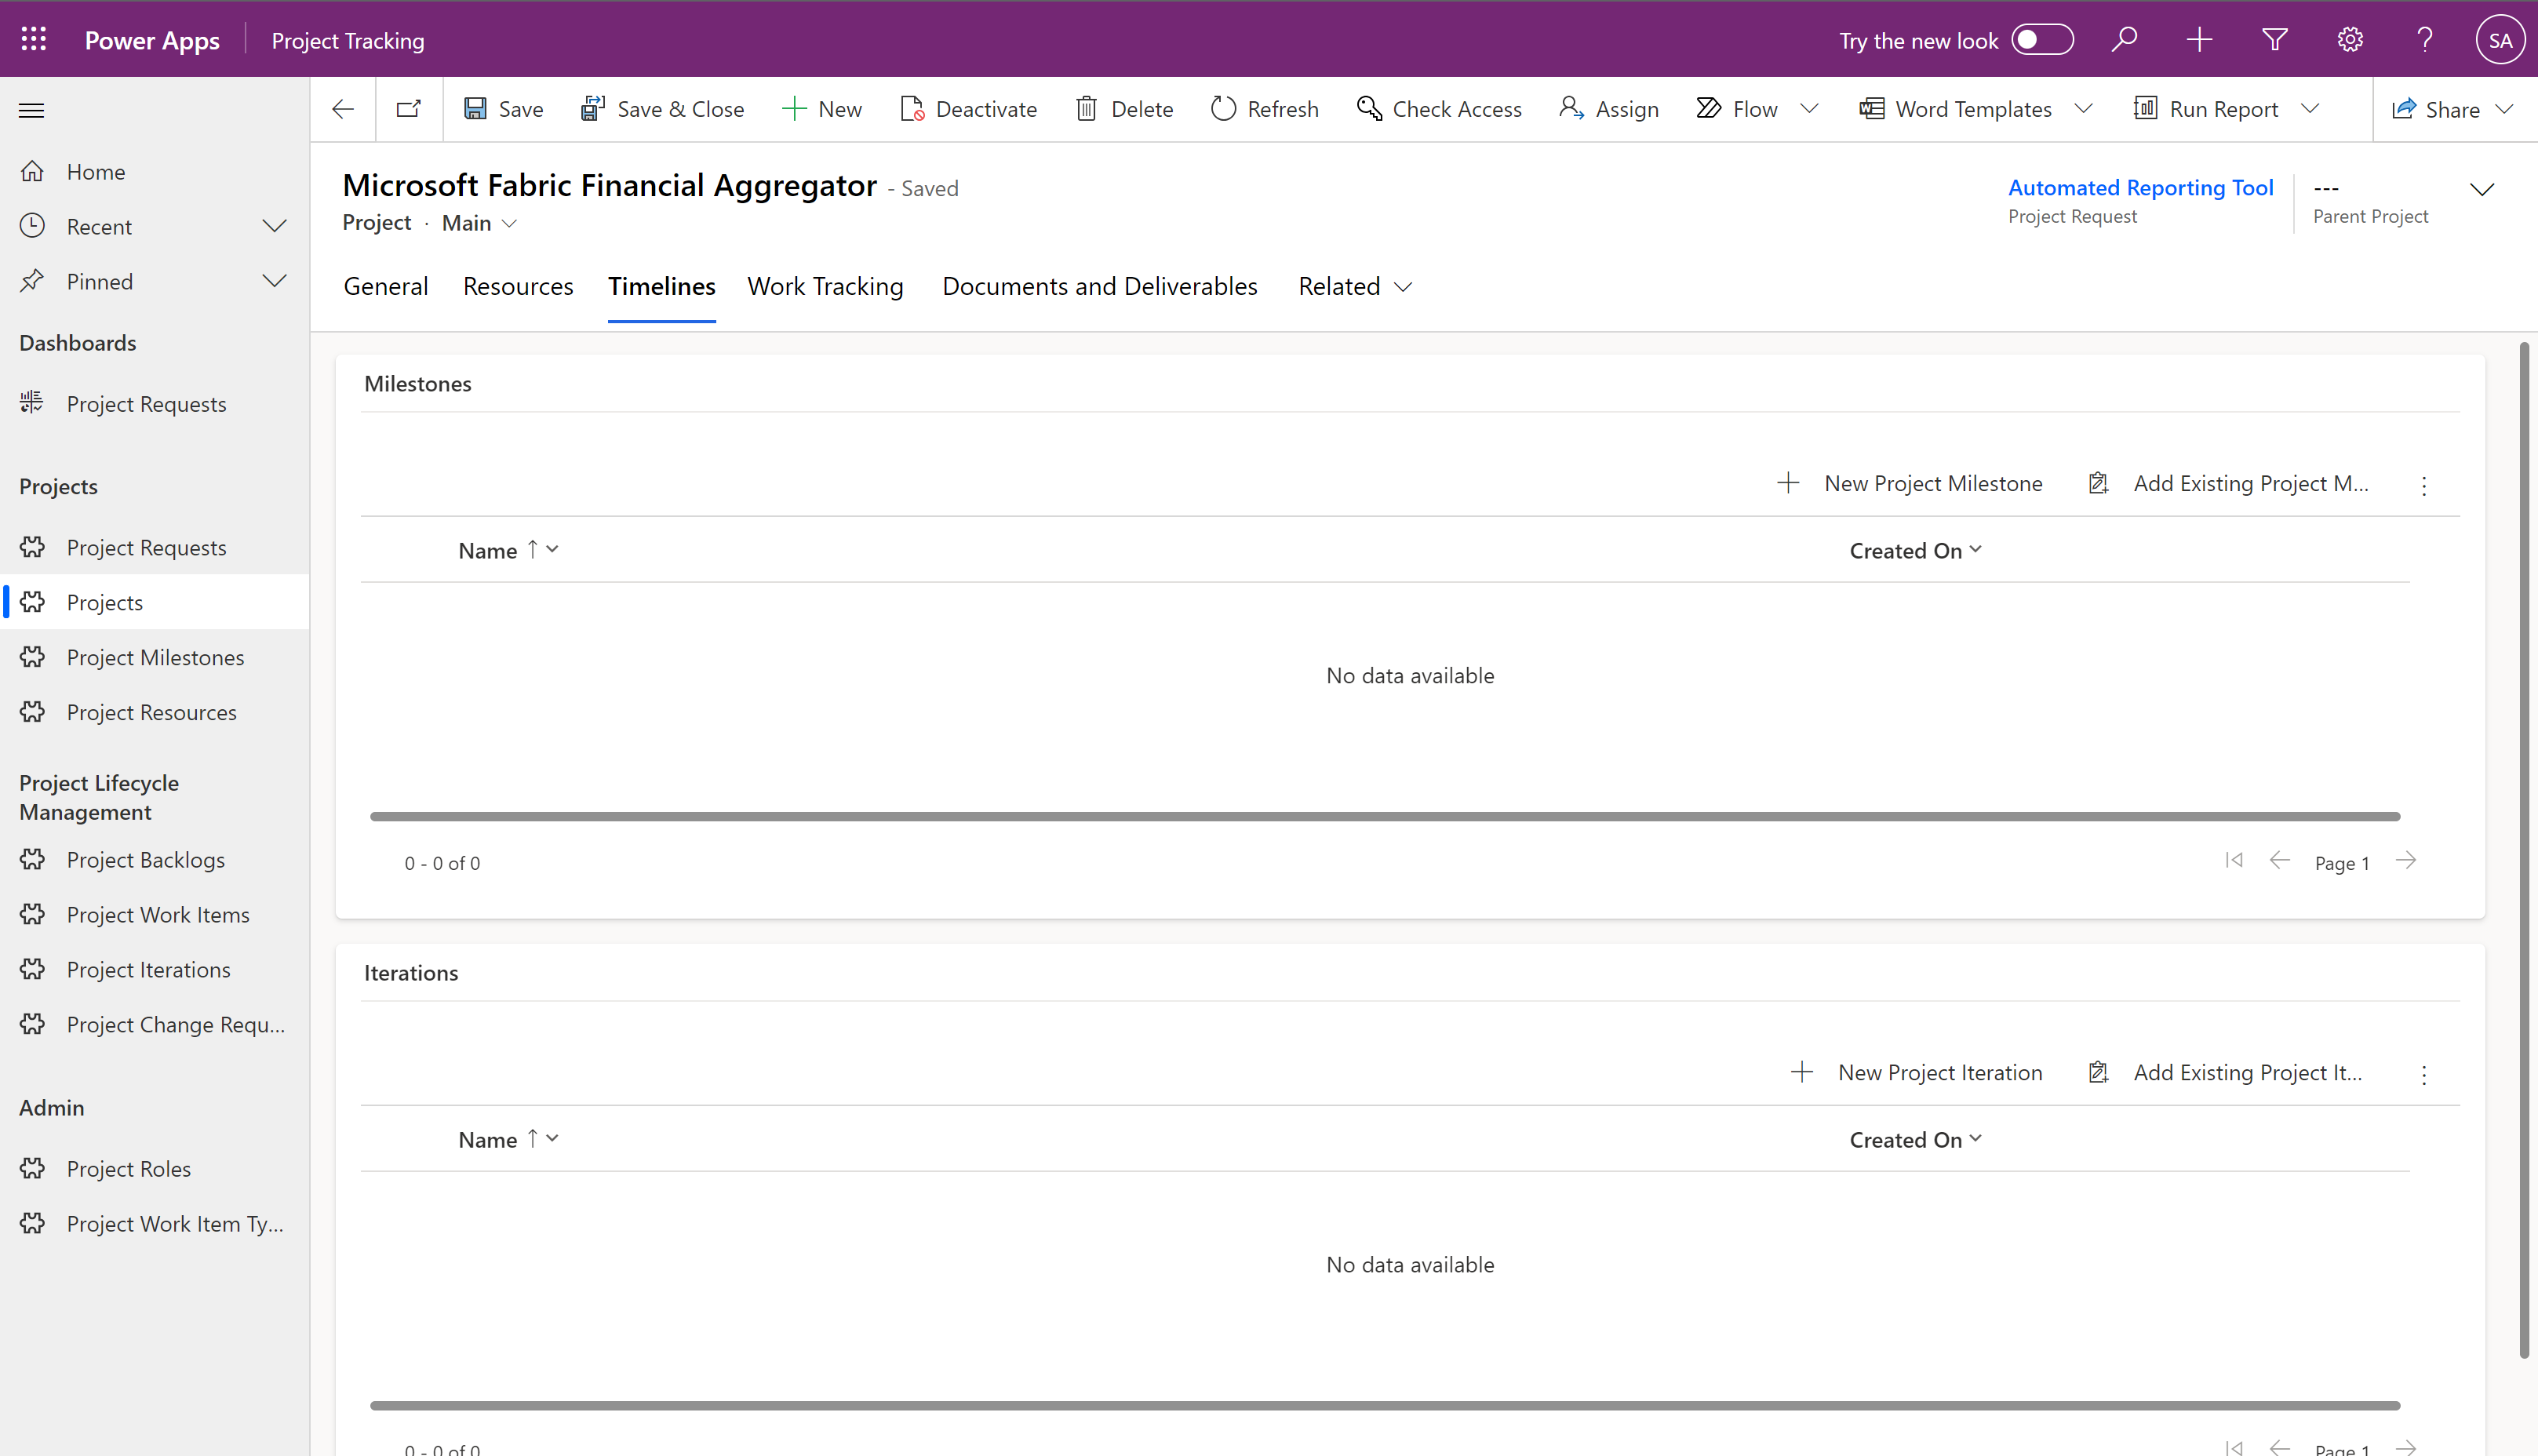The image size is (2538, 1456).
Task: Click Run Report command
Action: pyautogui.click(x=2206, y=109)
